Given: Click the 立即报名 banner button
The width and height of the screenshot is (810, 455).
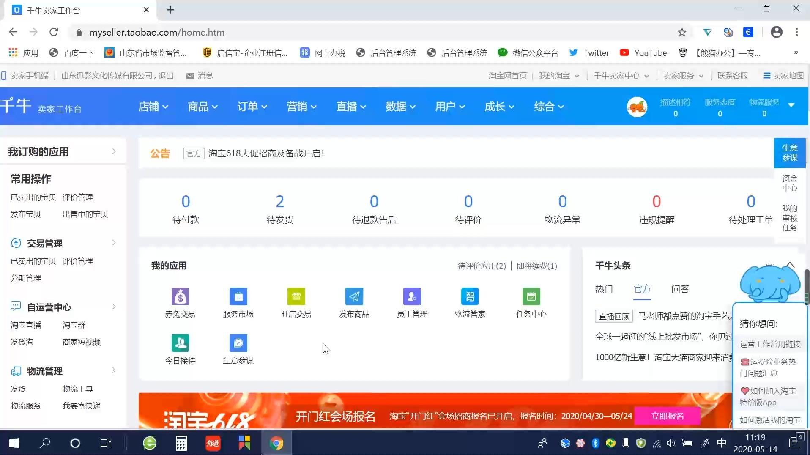Looking at the screenshot, I should [x=667, y=416].
